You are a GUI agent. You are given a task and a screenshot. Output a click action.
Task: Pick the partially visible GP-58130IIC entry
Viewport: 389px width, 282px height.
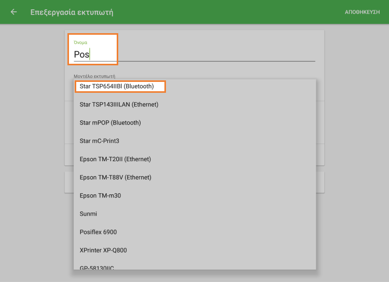96,267
